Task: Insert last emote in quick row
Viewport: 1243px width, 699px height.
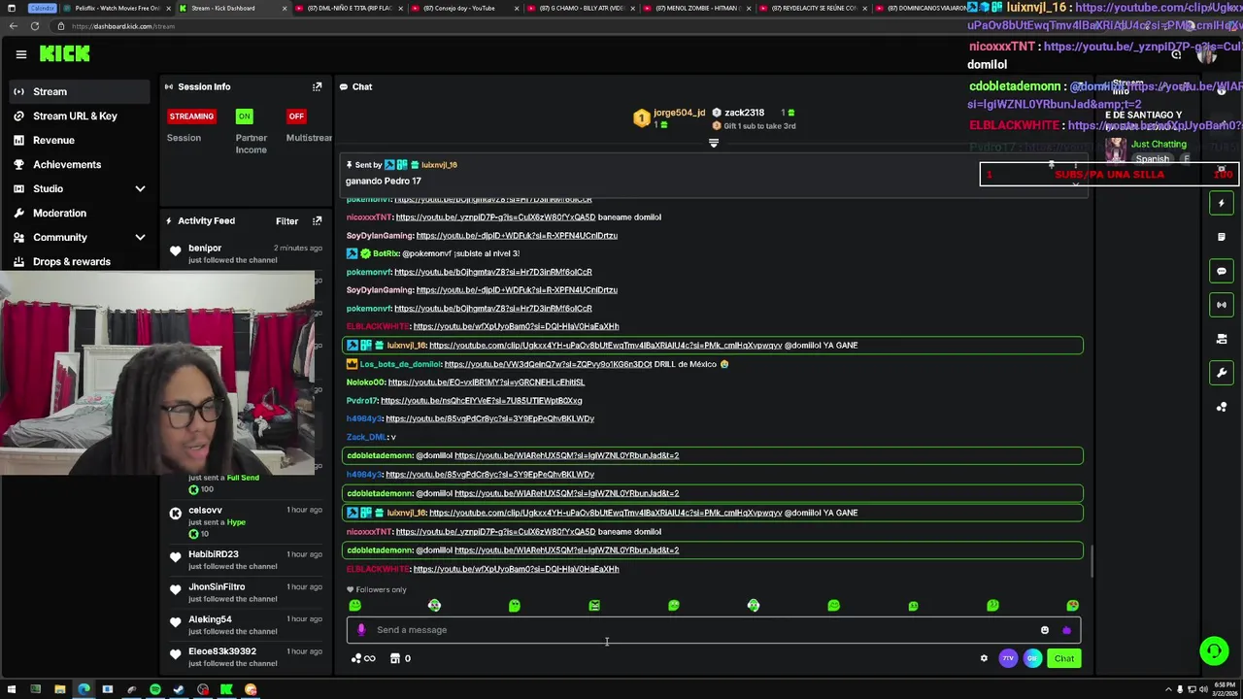Action: 1072,606
